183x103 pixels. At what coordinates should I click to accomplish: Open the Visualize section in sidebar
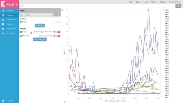(9, 15)
